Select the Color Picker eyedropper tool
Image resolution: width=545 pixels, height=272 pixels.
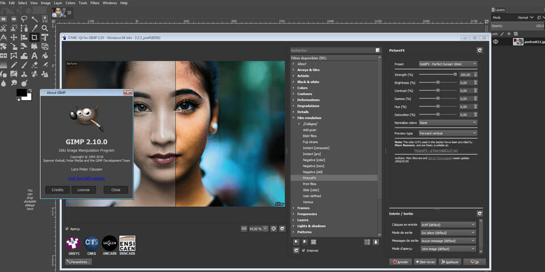tap(35, 28)
